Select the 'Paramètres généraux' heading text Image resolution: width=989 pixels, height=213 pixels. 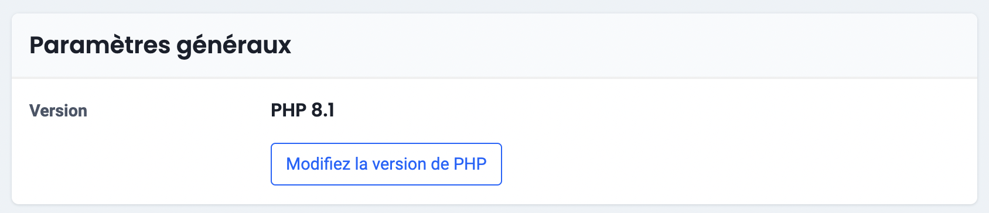coord(160,46)
